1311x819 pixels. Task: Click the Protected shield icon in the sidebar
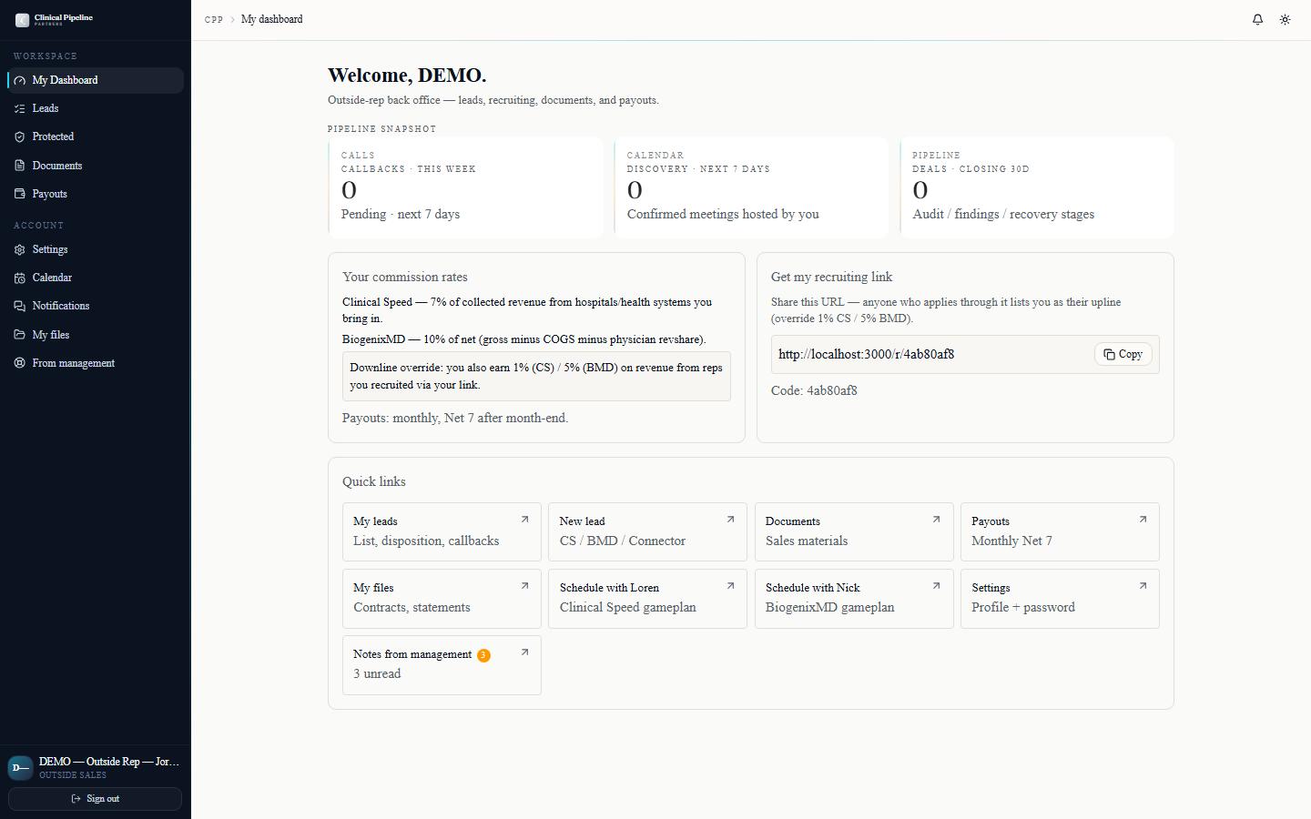point(20,137)
